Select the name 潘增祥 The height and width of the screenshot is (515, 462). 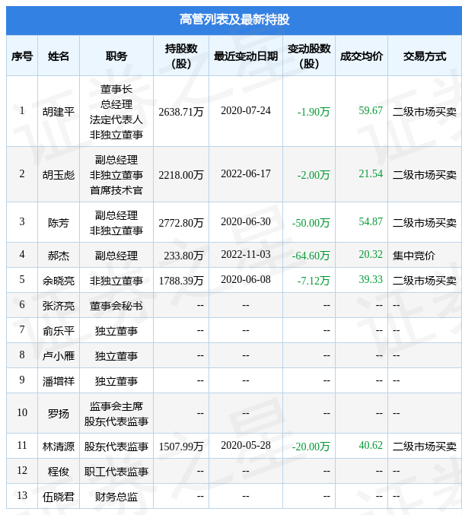59,381
